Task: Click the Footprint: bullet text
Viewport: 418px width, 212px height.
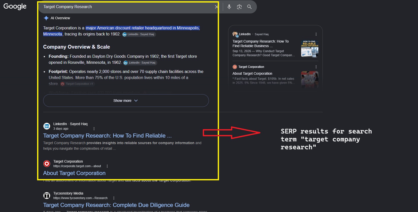Action: click(x=126, y=78)
